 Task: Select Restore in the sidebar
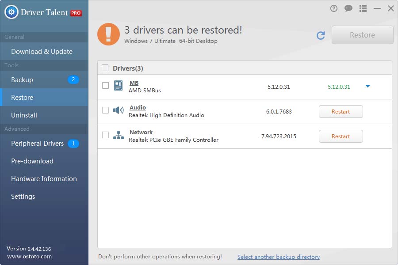44,97
